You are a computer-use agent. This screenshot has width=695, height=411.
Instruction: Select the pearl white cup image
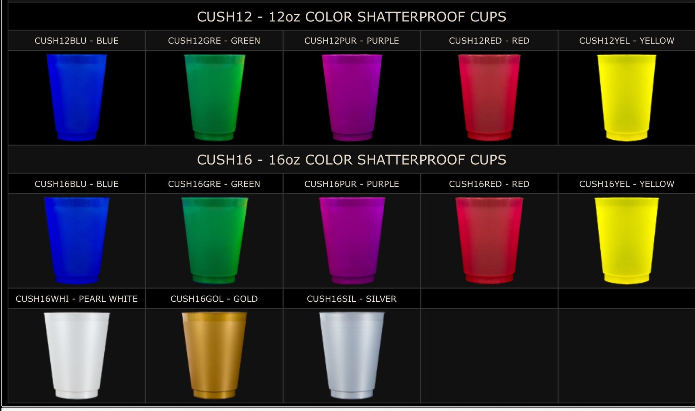pos(77,356)
